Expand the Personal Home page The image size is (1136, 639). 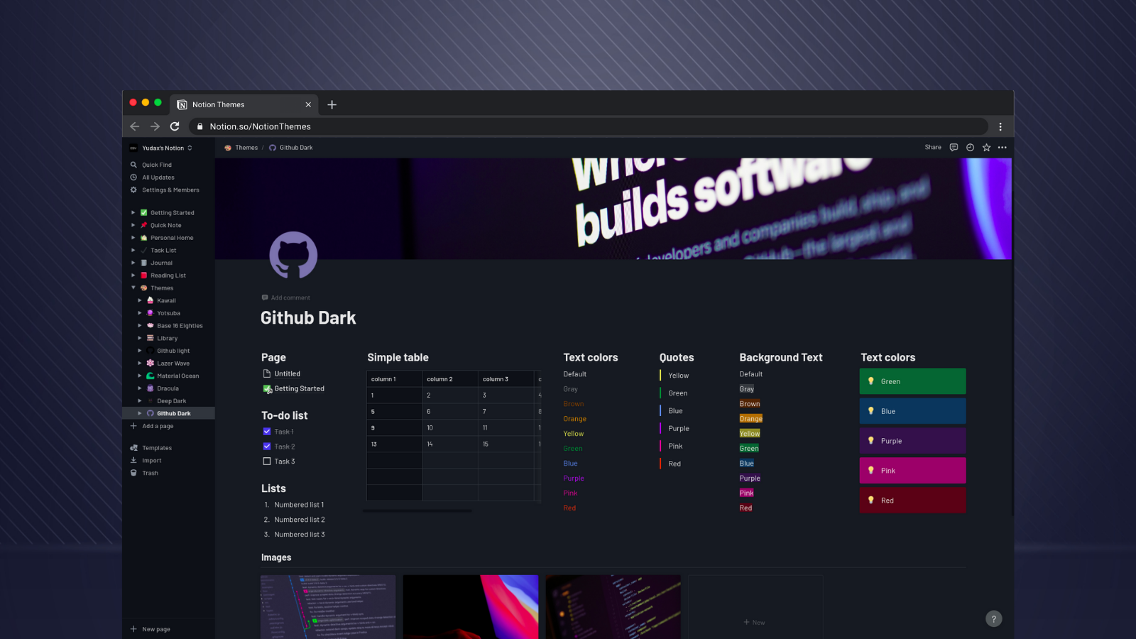click(x=133, y=238)
